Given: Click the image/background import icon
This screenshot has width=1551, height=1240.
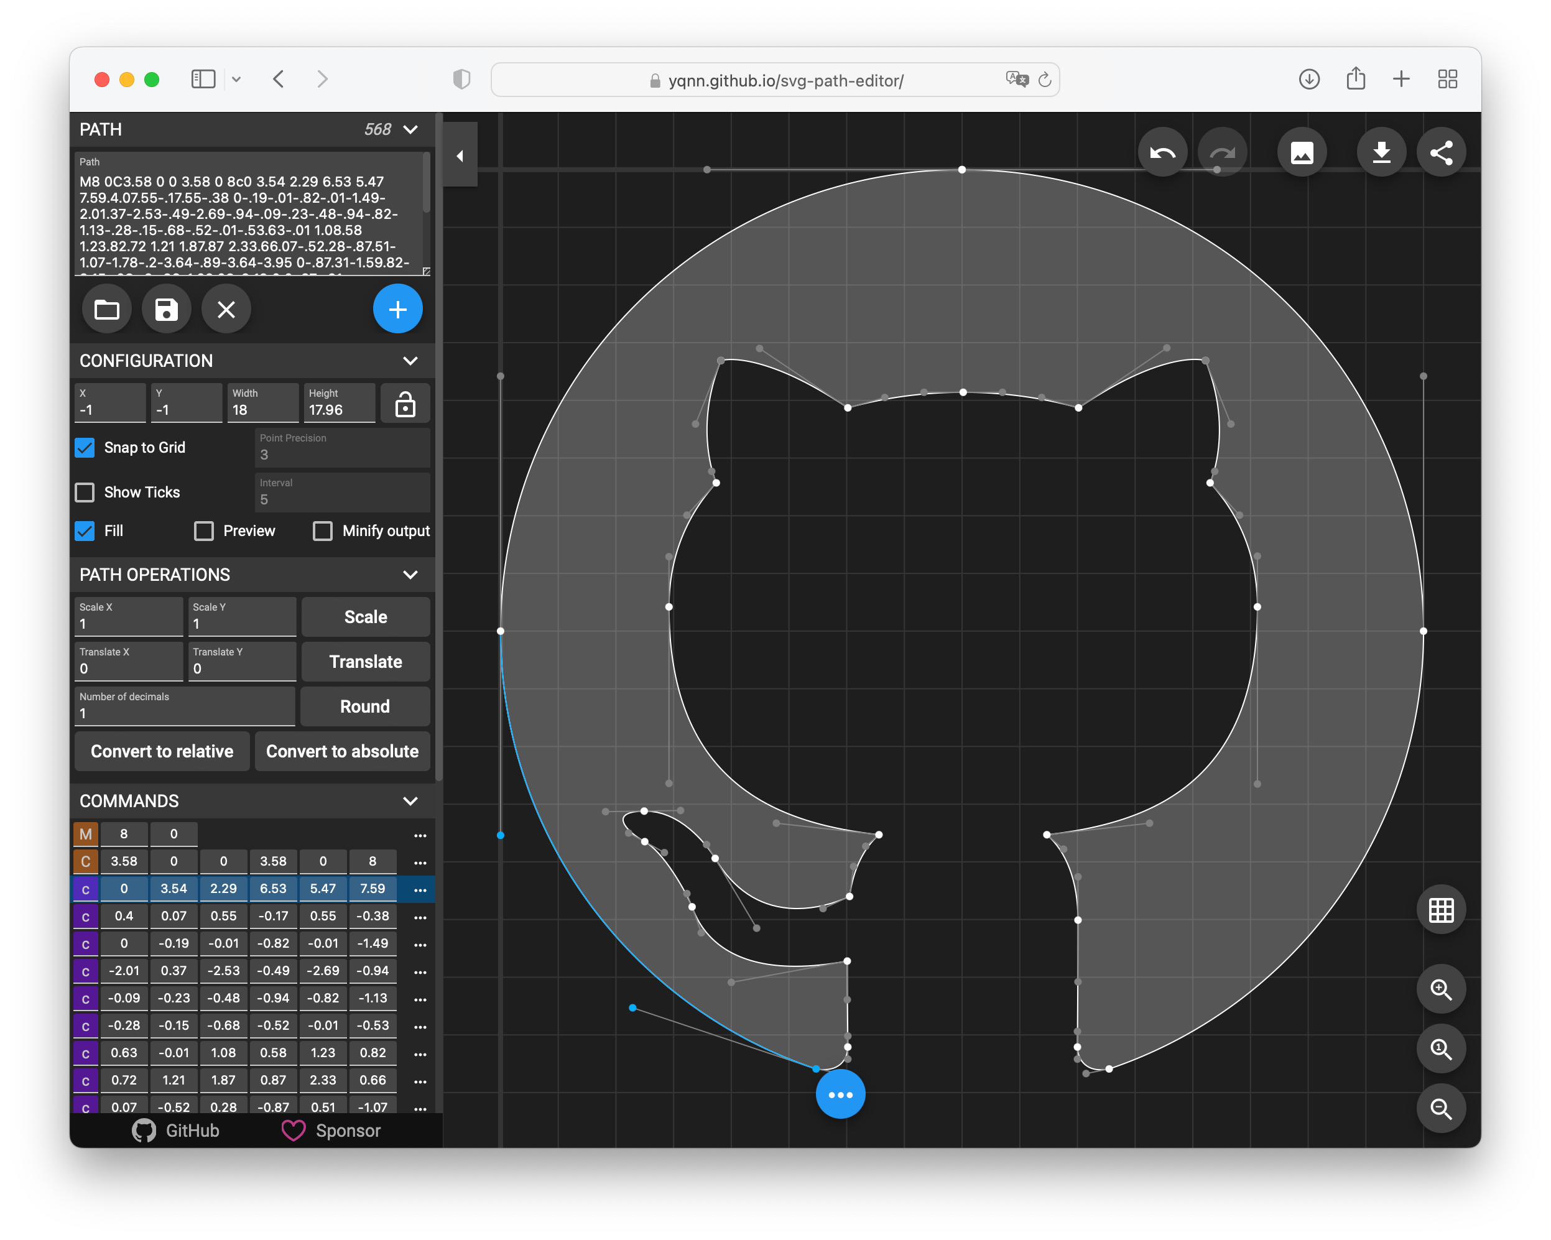Looking at the screenshot, I should 1302,152.
